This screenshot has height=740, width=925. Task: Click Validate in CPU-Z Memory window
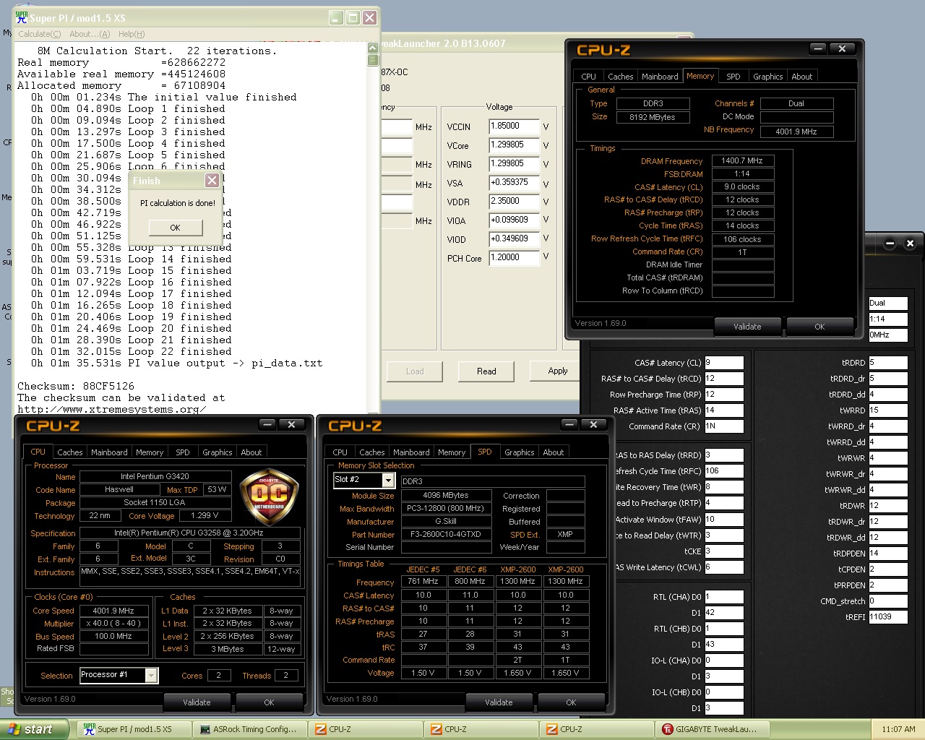pos(747,327)
